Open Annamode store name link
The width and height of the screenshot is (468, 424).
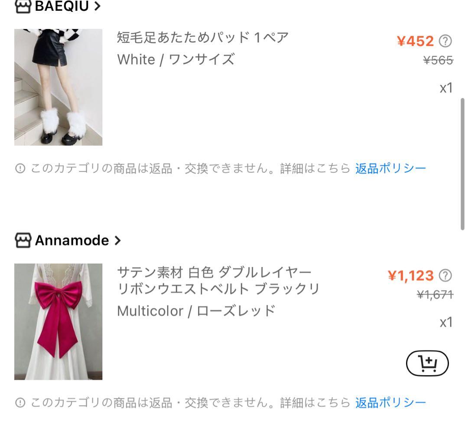pyautogui.click(x=72, y=240)
